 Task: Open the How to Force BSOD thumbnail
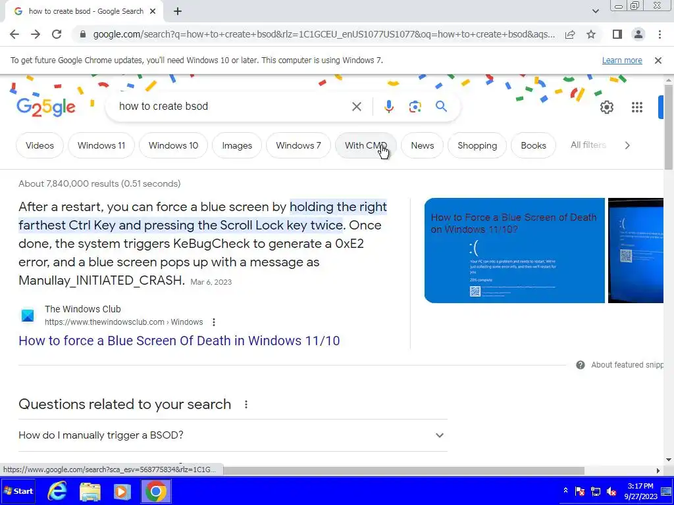[x=514, y=251]
